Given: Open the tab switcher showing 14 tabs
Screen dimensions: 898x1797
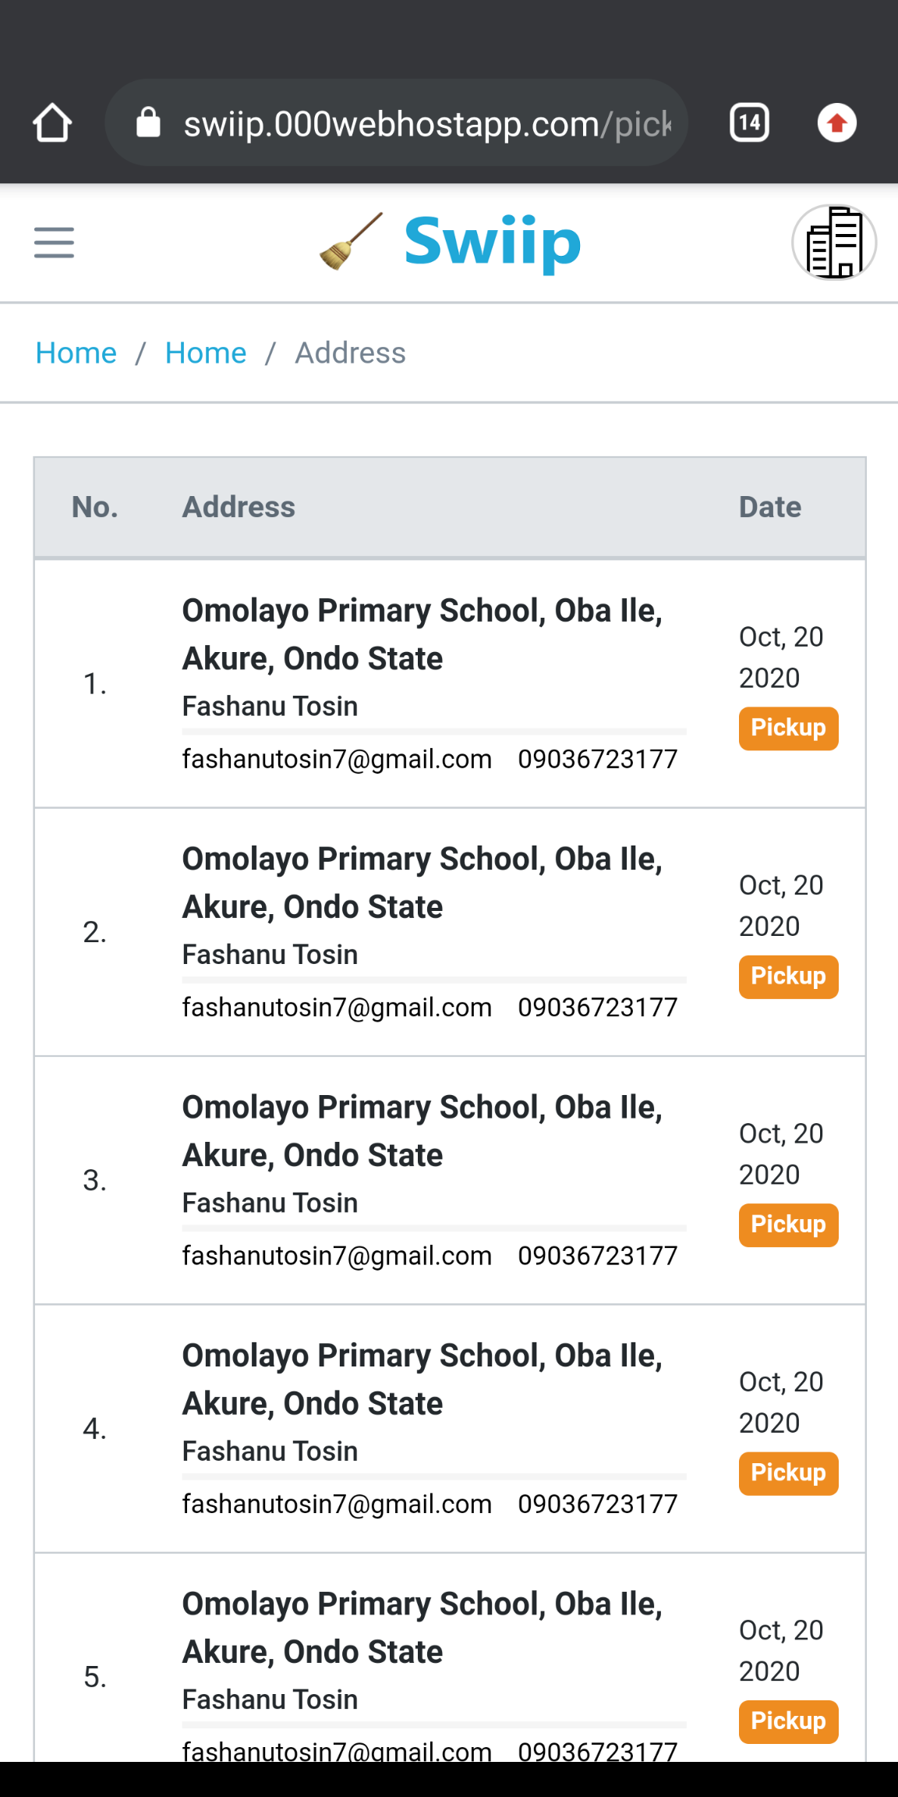Looking at the screenshot, I should pyautogui.click(x=749, y=123).
